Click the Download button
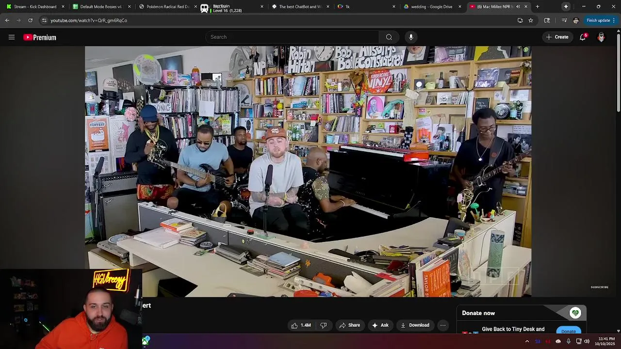Image resolution: width=621 pixels, height=349 pixels. [x=415, y=325]
